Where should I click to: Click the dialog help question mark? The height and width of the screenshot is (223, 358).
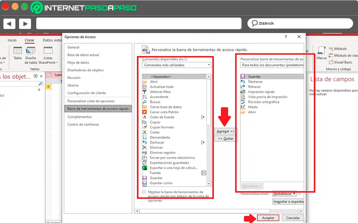pos(286,37)
